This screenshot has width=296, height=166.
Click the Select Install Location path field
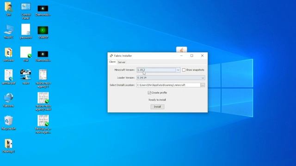[168, 85]
